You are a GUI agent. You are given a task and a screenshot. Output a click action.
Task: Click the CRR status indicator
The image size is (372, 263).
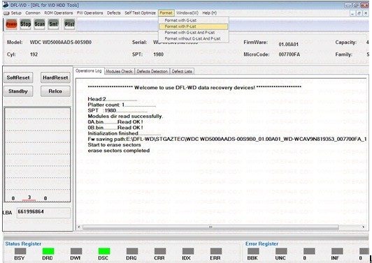pos(160,251)
